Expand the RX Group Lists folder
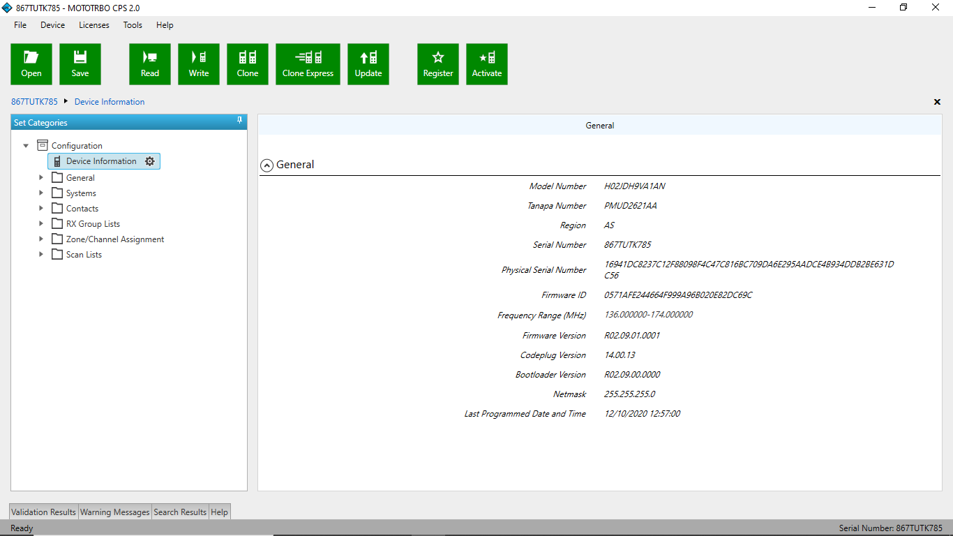The width and height of the screenshot is (953, 536). pos(41,224)
